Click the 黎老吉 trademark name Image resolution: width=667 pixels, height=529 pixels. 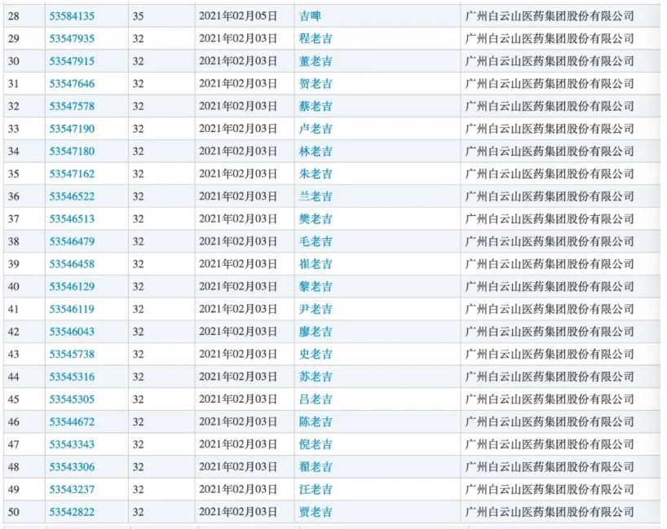pyautogui.click(x=316, y=287)
